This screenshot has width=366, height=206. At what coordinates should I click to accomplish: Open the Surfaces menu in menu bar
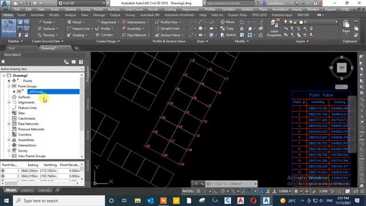tap(114, 9)
